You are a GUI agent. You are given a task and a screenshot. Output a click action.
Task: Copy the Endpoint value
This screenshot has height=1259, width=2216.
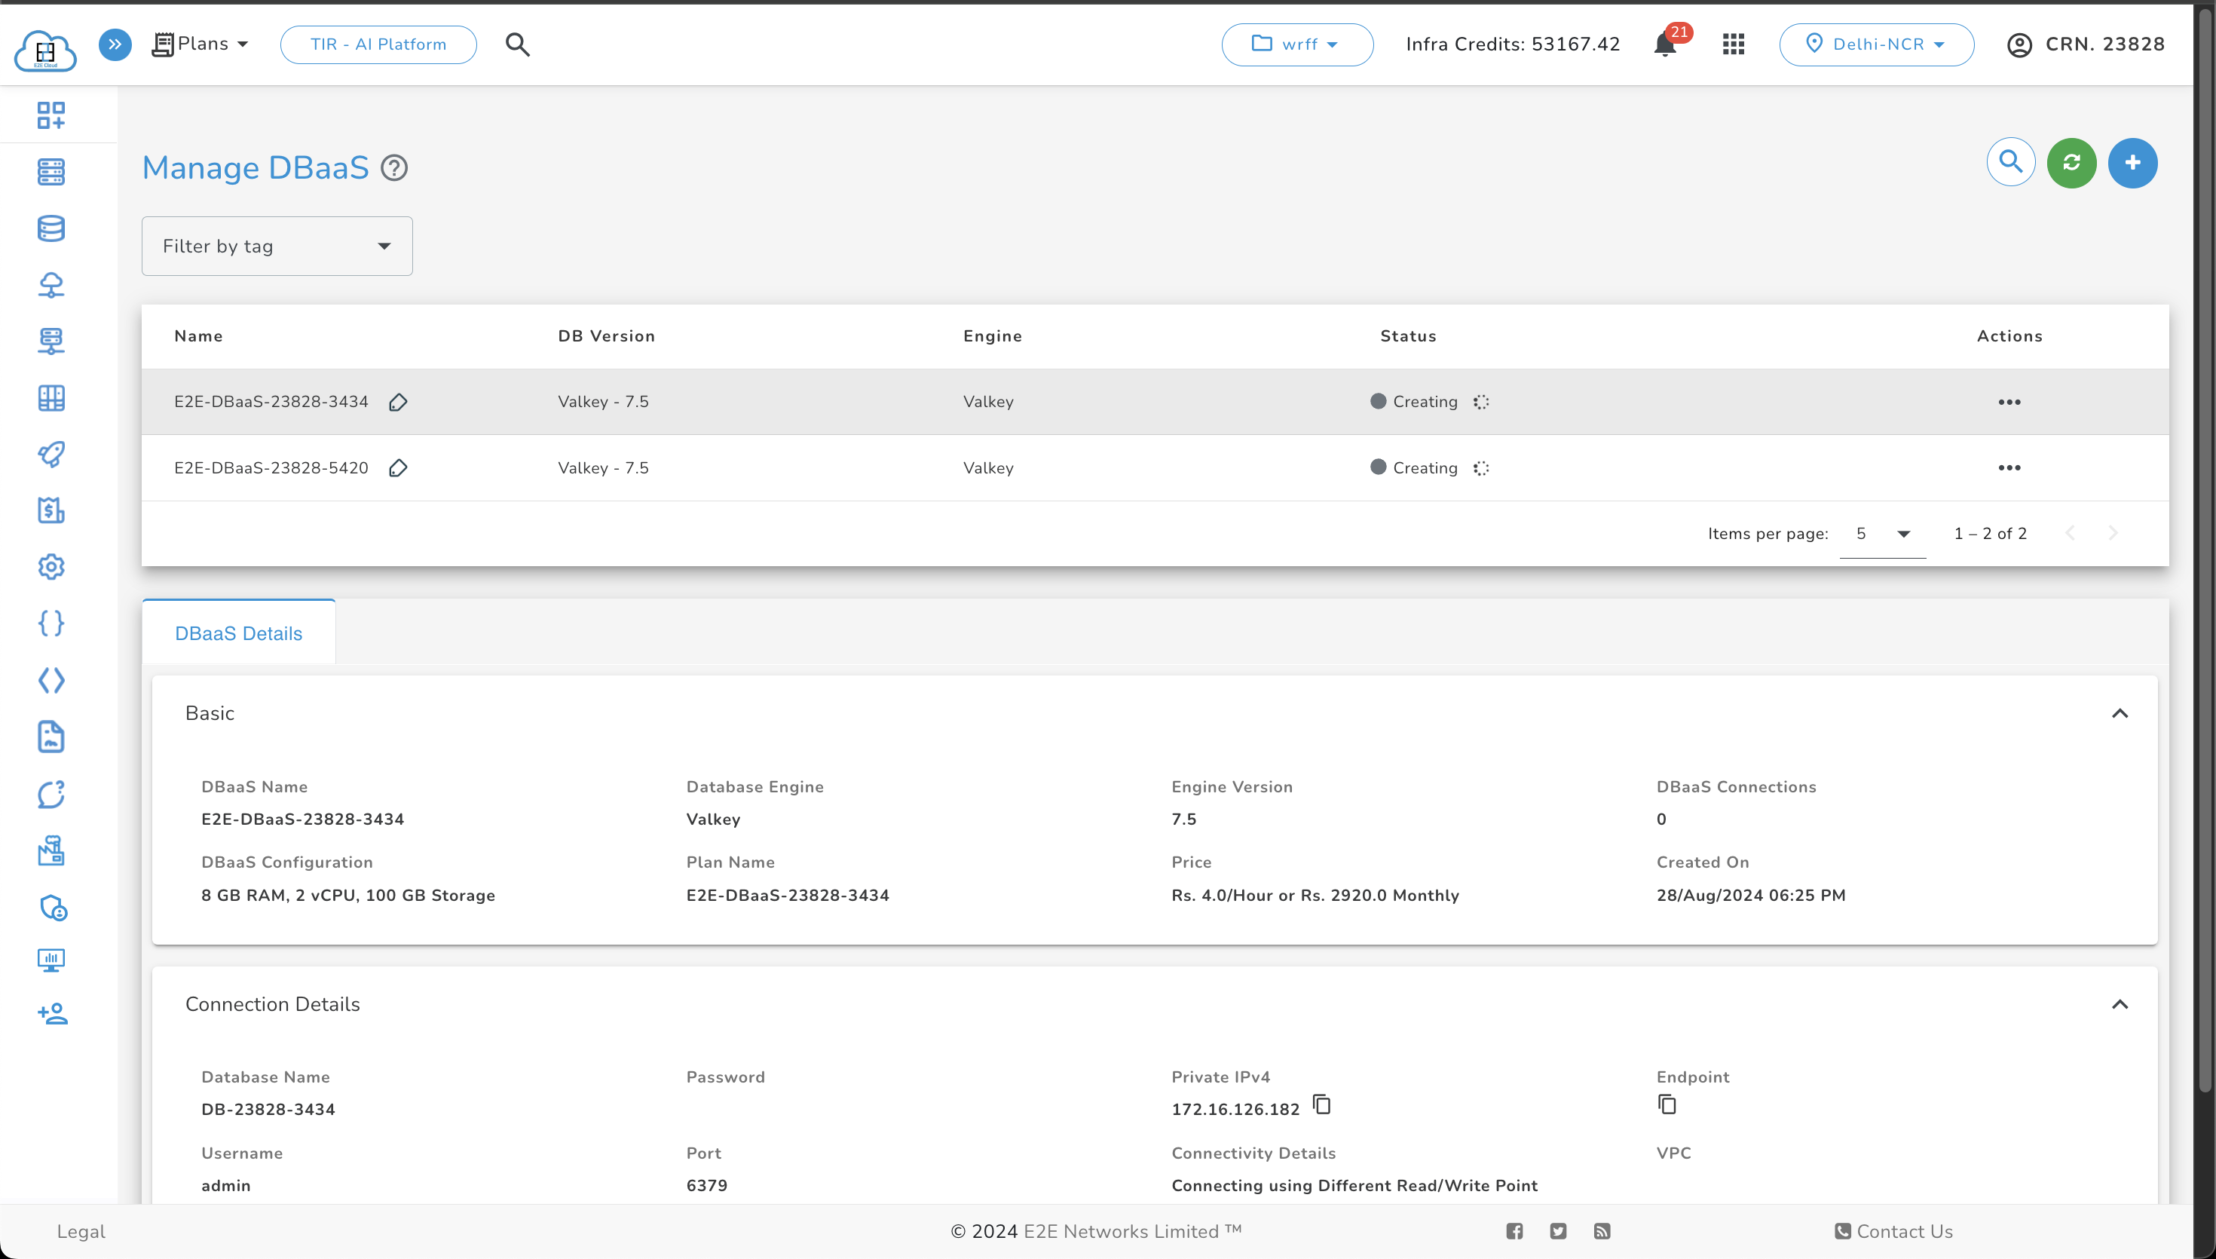[1667, 1104]
